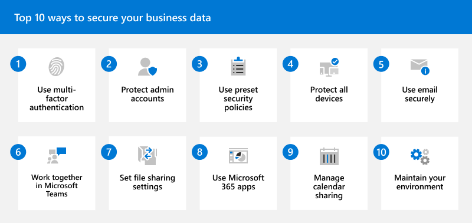Select the admin user shield icon
Screen dimensions: 472x223
pos(147,67)
